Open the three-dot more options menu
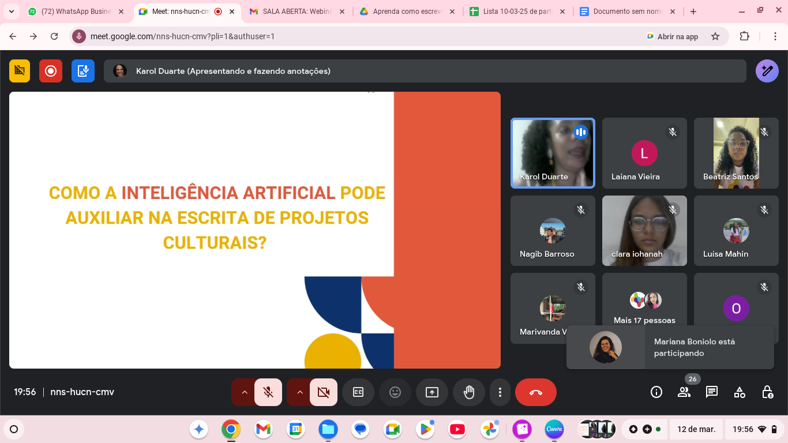 (x=500, y=392)
